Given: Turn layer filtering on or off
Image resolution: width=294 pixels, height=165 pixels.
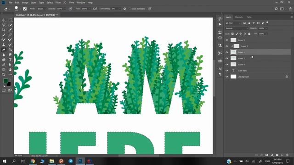Looking at the screenshot, I should pyautogui.click(x=267, y=22).
